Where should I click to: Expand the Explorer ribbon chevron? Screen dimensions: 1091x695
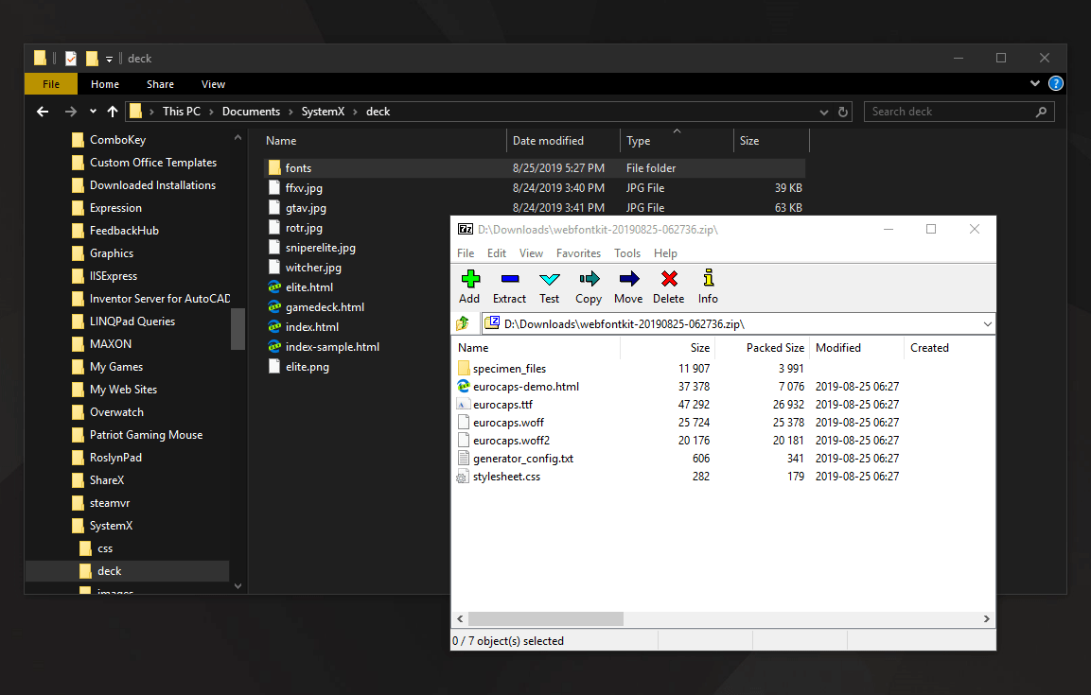pyautogui.click(x=1035, y=84)
